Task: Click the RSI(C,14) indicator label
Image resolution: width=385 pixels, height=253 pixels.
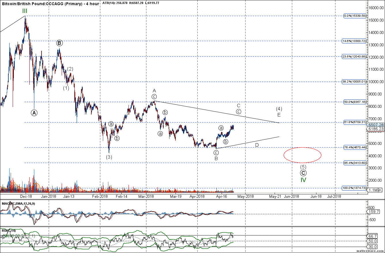Action: (x=9, y=230)
